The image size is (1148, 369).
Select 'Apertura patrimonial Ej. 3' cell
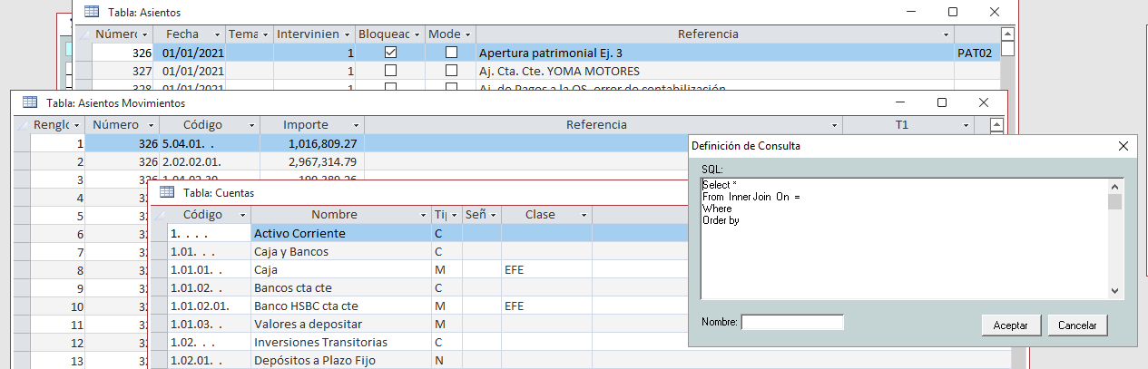click(715, 53)
